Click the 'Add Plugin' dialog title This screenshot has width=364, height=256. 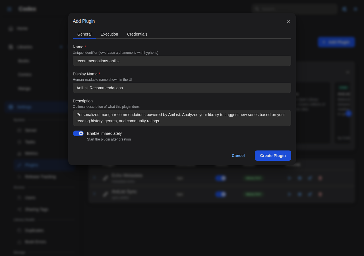pos(84,21)
